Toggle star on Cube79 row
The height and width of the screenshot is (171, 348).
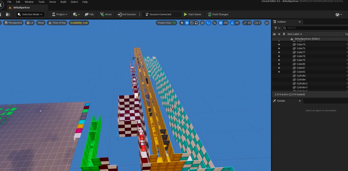tap(279, 60)
